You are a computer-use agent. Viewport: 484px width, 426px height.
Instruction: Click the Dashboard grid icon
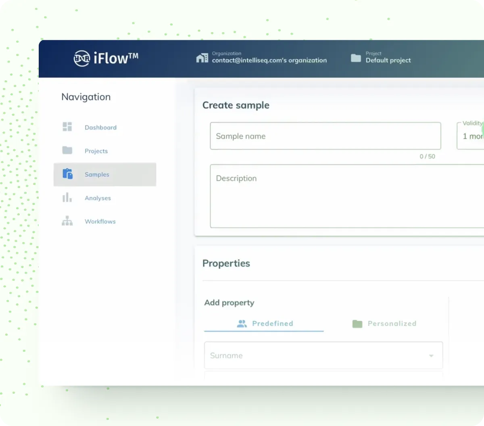point(67,127)
